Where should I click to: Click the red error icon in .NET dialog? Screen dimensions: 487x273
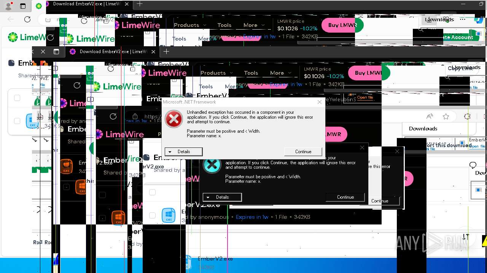click(x=174, y=119)
